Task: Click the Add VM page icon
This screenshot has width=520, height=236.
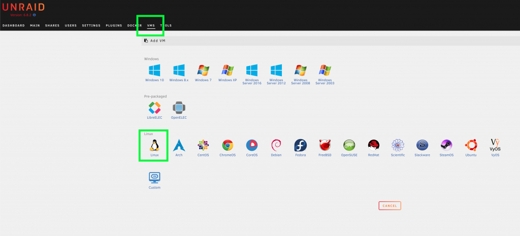Action: [146, 41]
